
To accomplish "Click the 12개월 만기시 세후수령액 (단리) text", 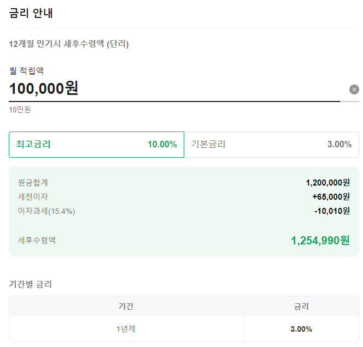I will click(69, 44).
